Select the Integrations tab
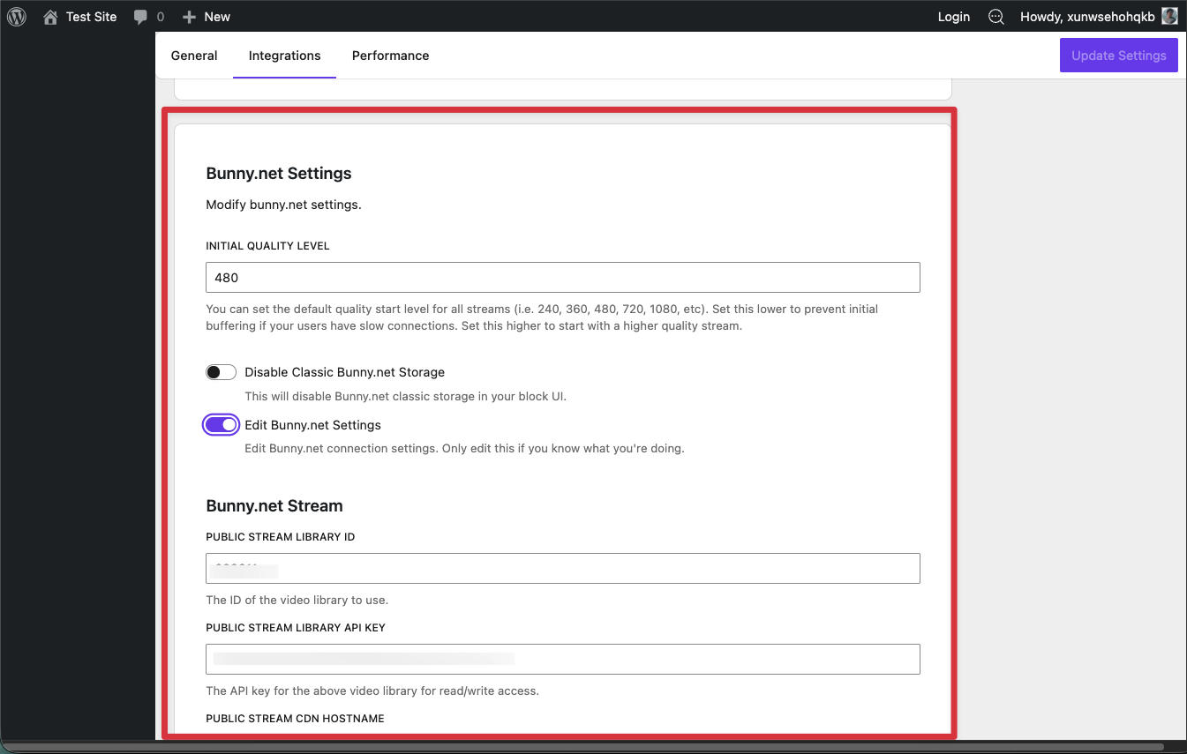The width and height of the screenshot is (1187, 754). (284, 56)
